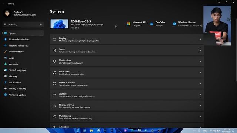
Task: Open Nearby sharing settings row
Action: point(127,106)
